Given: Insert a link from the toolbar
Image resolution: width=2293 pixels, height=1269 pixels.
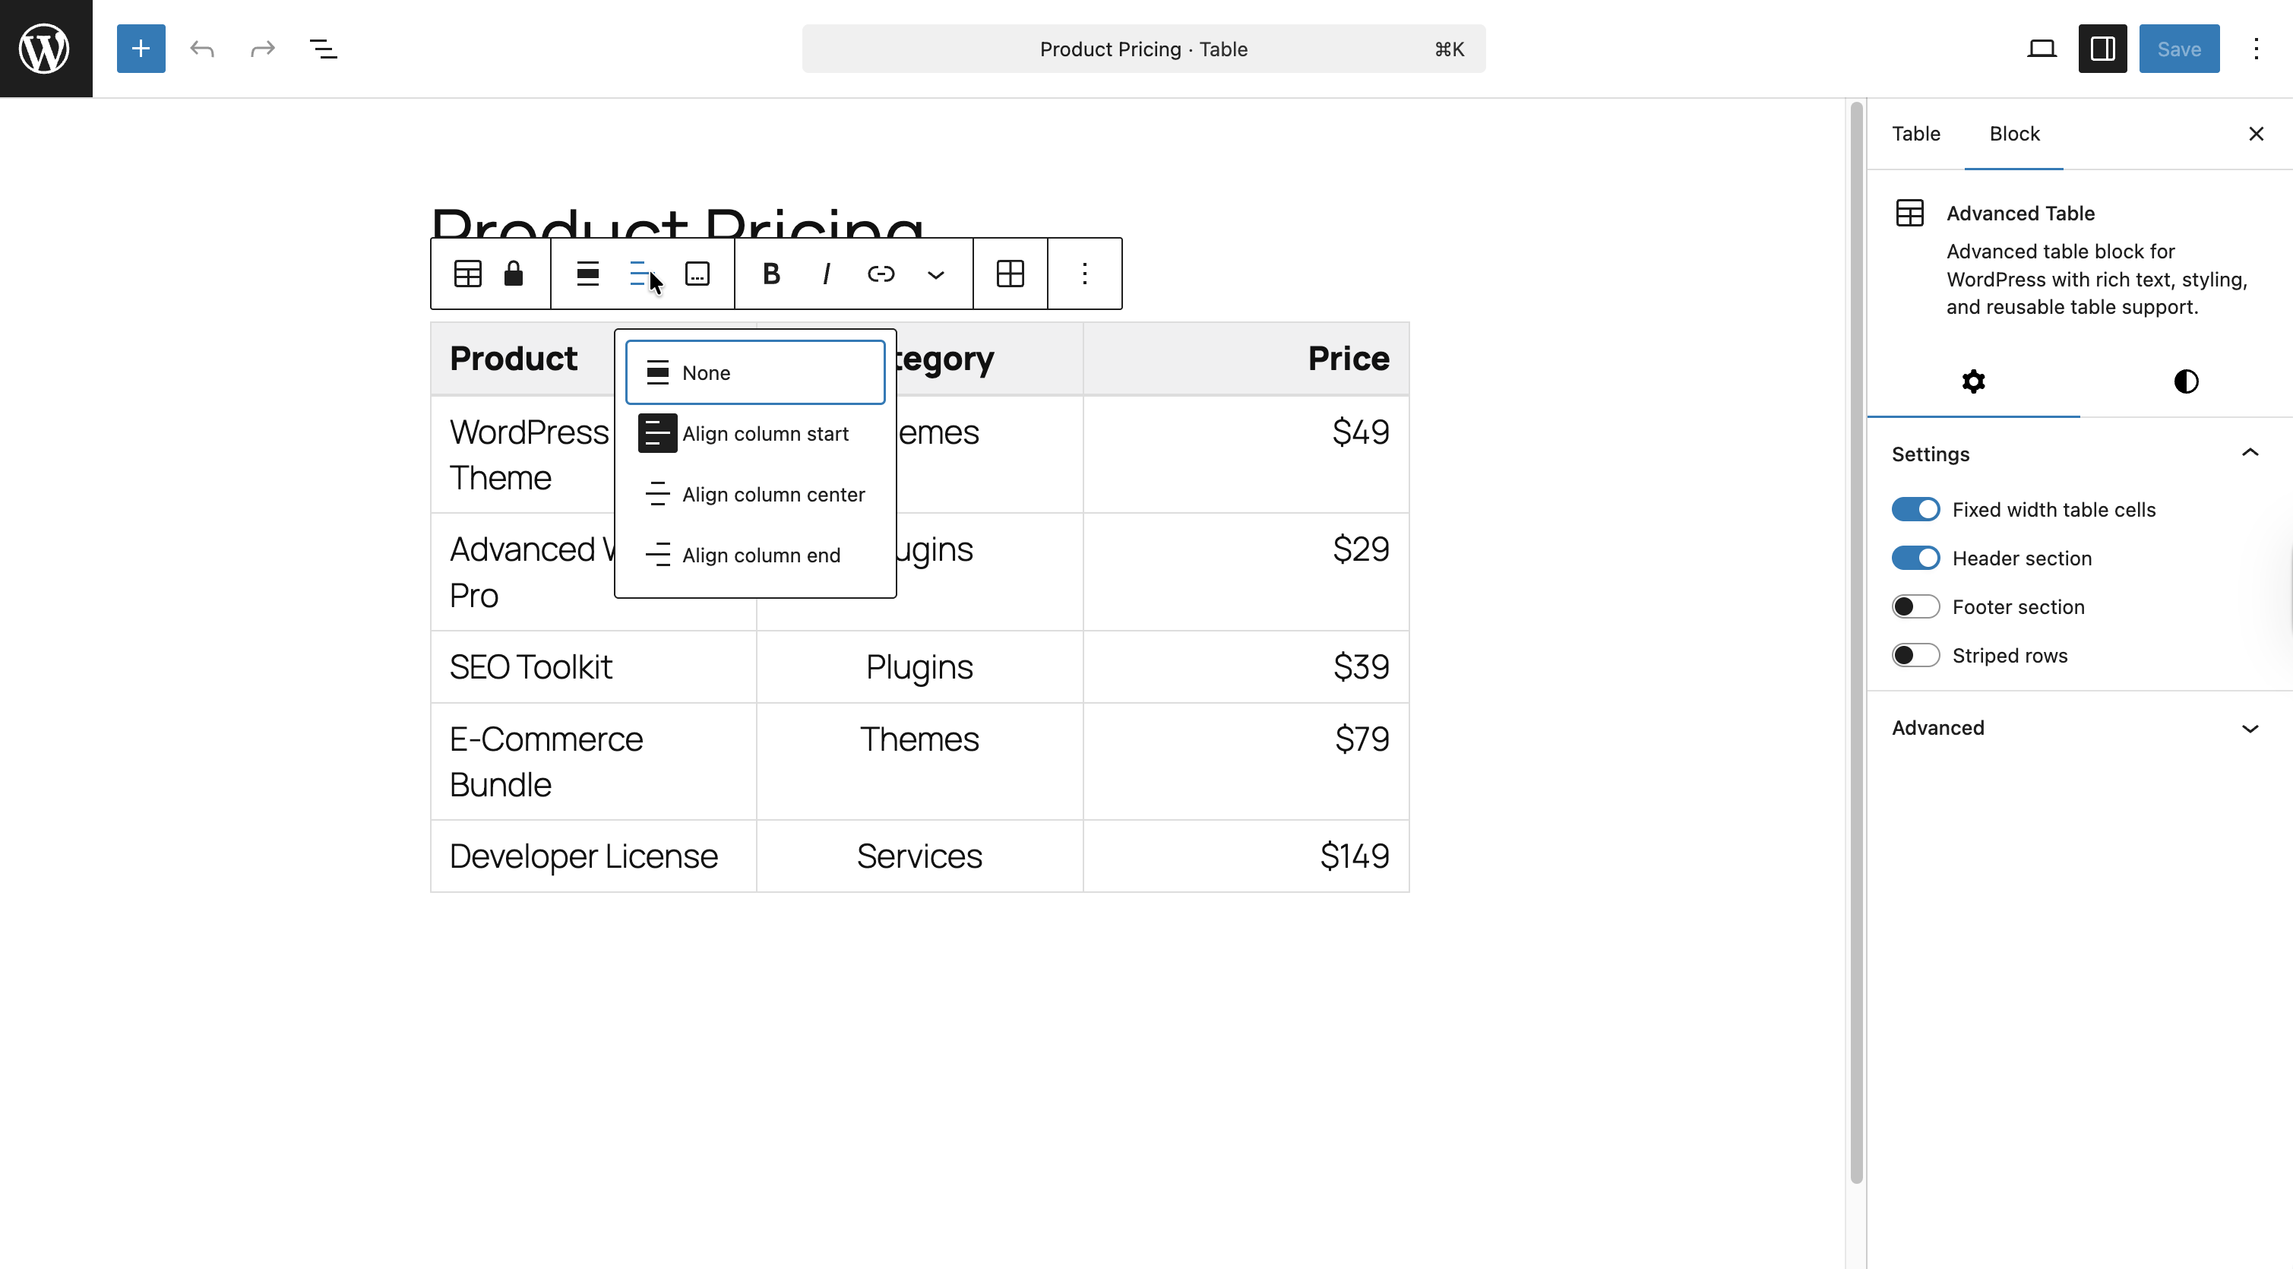Looking at the screenshot, I should coord(881,274).
